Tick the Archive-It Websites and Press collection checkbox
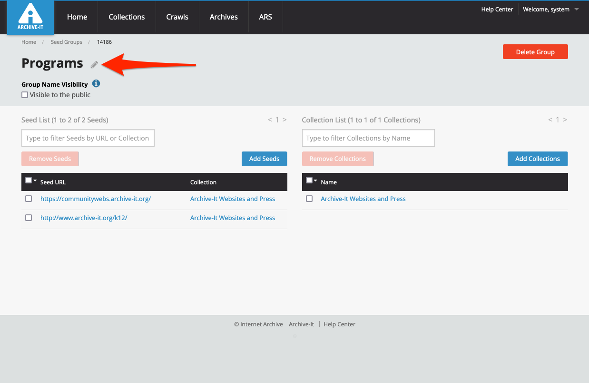 (x=309, y=199)
